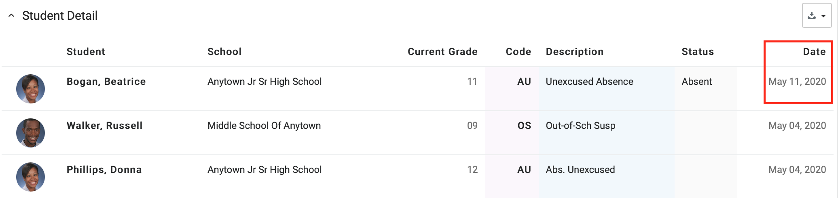
Task: Open student Bogan, Beatrice
Action: click(106, 82)
